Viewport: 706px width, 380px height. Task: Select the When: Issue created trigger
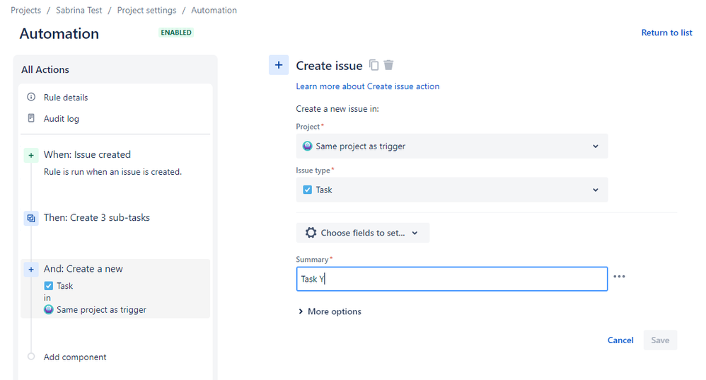87,154
